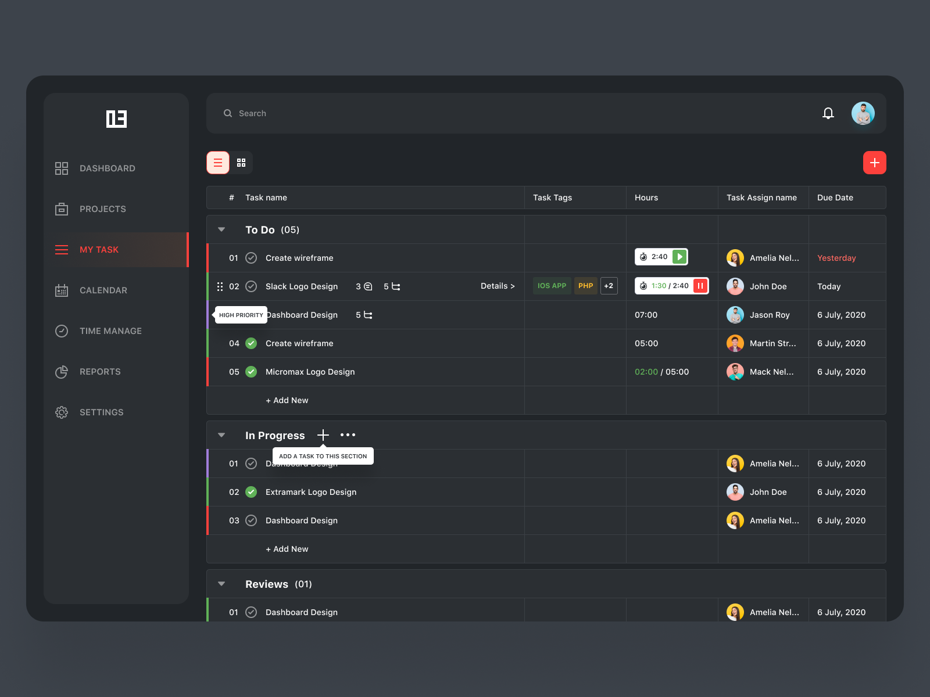This screenshot has width=930, height=697.
Task: Collapse the To Do section
Action: point(221,229)
